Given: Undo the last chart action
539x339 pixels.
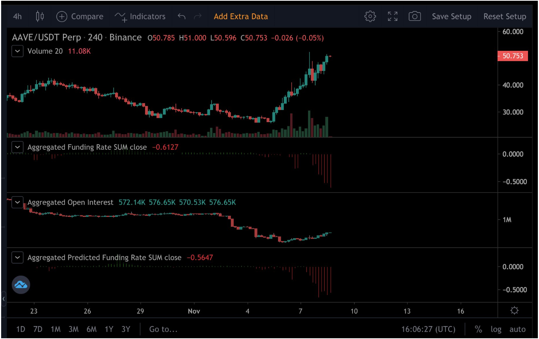Looking at the screenshot, I should click(x=182, y=16).
